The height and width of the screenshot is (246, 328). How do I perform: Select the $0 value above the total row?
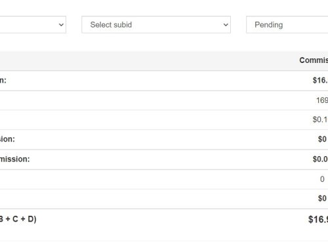coord(322,198)
